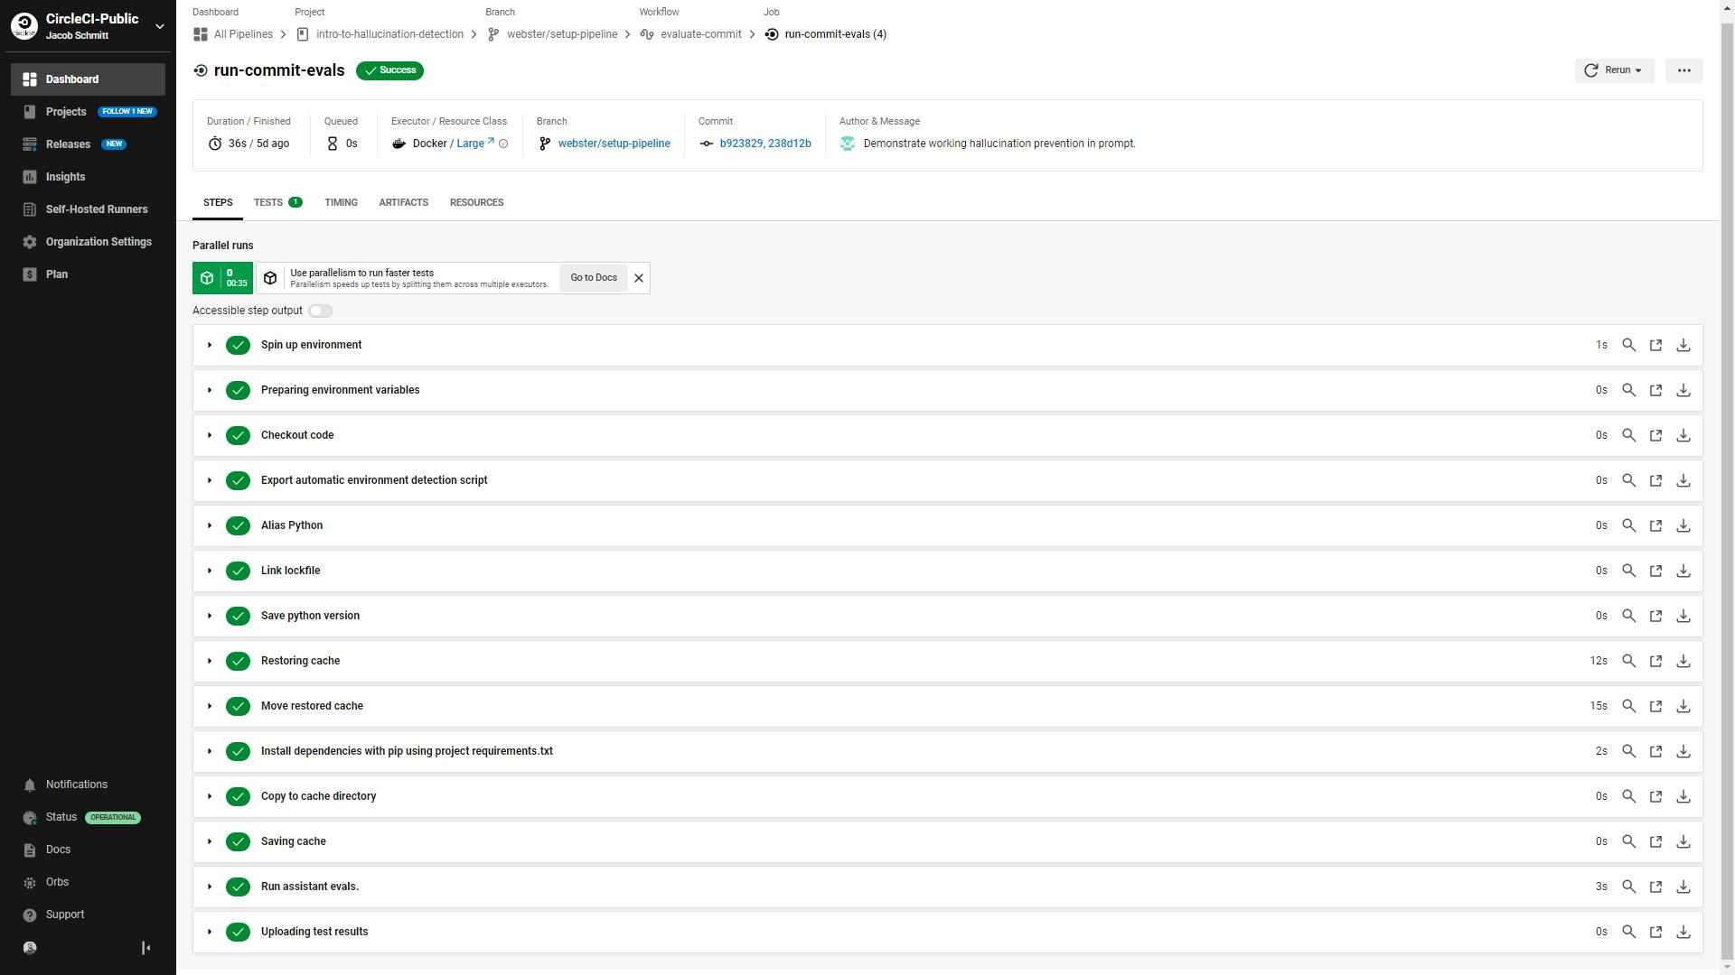Open the Orbs page from the sidebar
1735x975 pixels.
[x=56, y=881]
